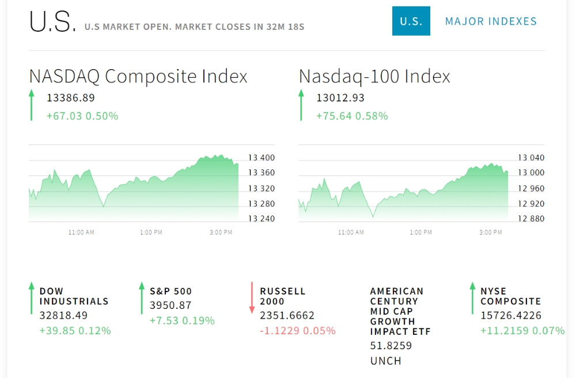576x378 pixels.
Task: Open the NYSE Composite quote
Action: [510, 296]
